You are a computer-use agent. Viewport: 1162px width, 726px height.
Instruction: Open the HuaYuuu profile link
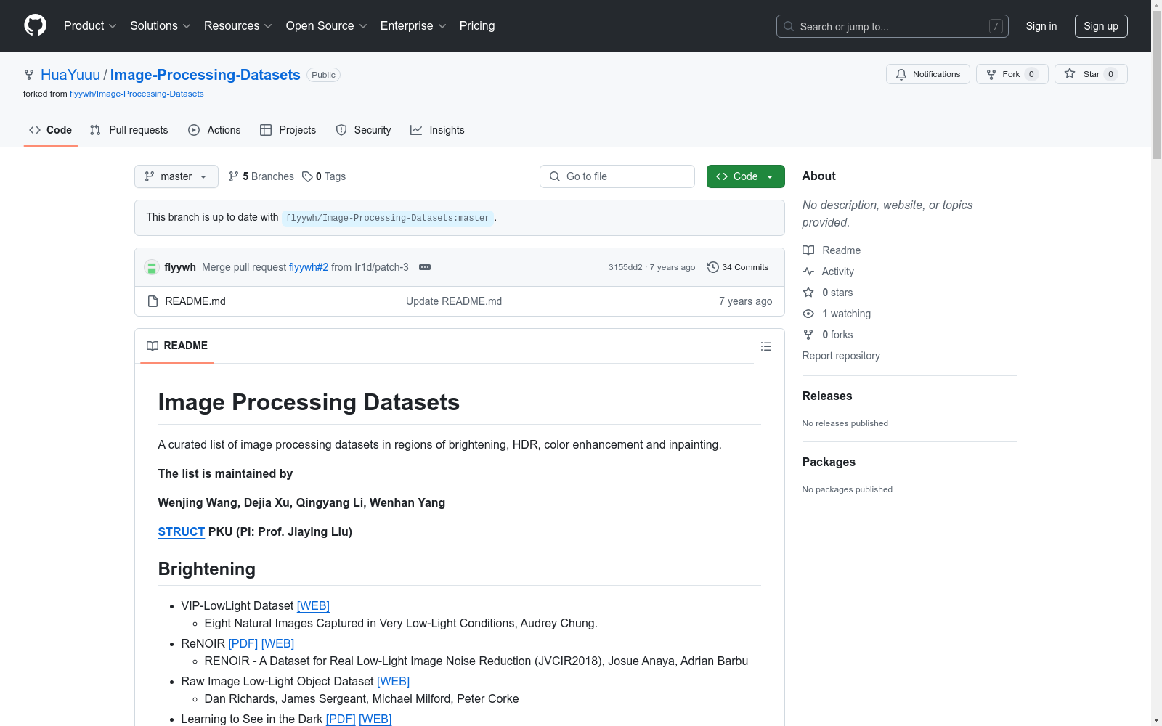[x=70, y=75]
